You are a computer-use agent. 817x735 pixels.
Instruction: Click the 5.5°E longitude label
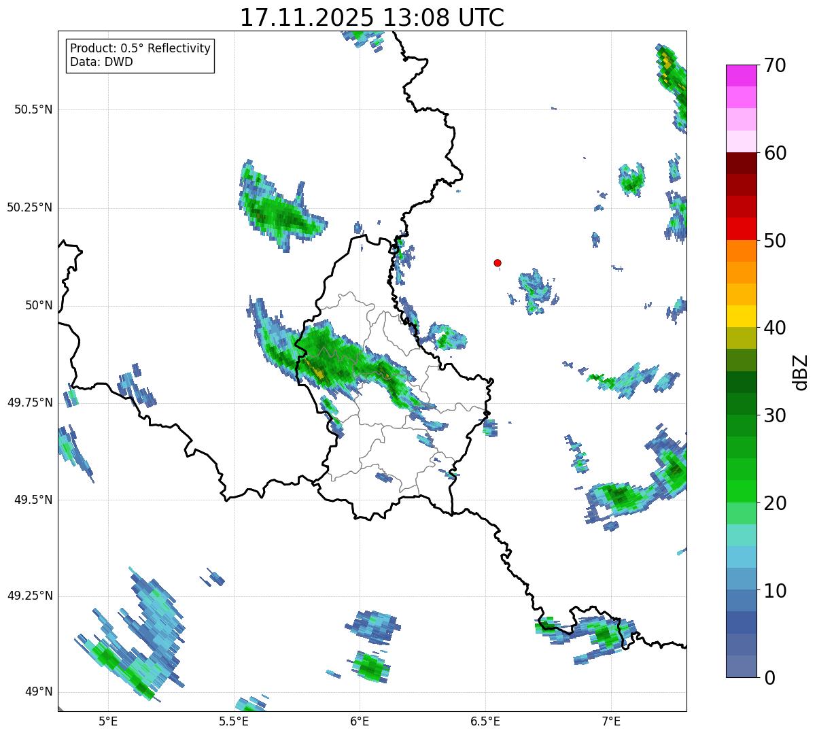coord(234,721)
